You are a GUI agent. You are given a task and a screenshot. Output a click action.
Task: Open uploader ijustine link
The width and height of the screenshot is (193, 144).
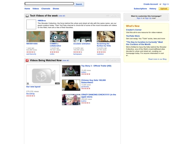(84, 101)
